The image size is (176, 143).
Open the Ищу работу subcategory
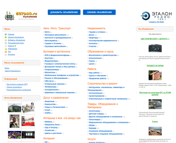click(x=94, y=73)
